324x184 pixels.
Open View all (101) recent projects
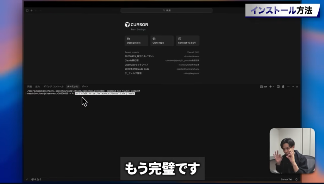tap(193, 52)
